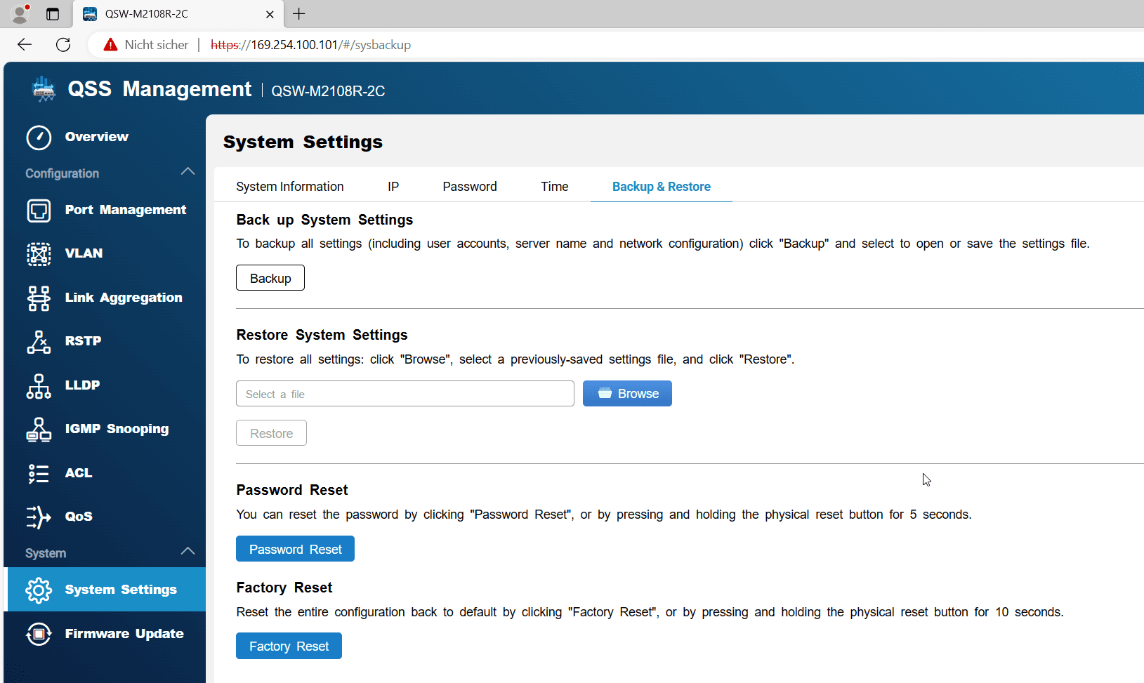Collapse the Configuration section chevron

click(x=188, y=172)
